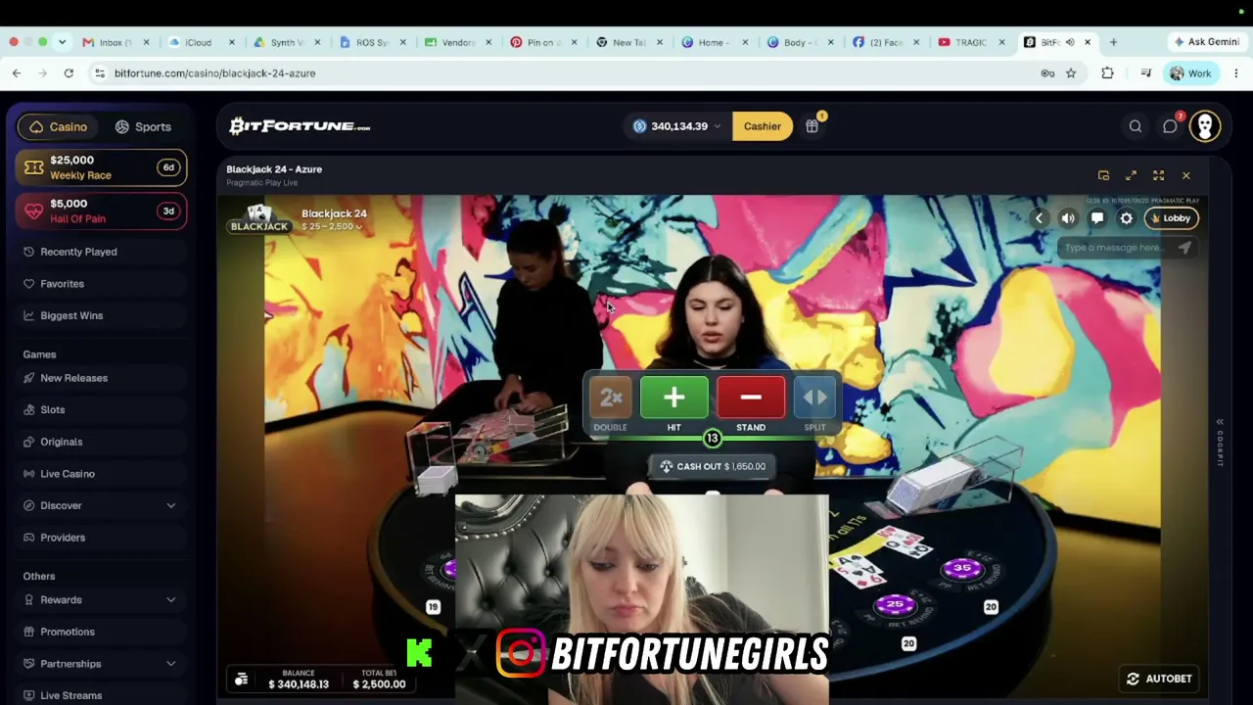Screen dimensions: 1253x705
Task: Open the Cashier
Action: [762, 126]
